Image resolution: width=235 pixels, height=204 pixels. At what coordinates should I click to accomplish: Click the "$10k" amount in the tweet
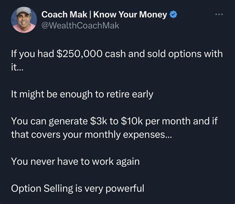point(132,121)
